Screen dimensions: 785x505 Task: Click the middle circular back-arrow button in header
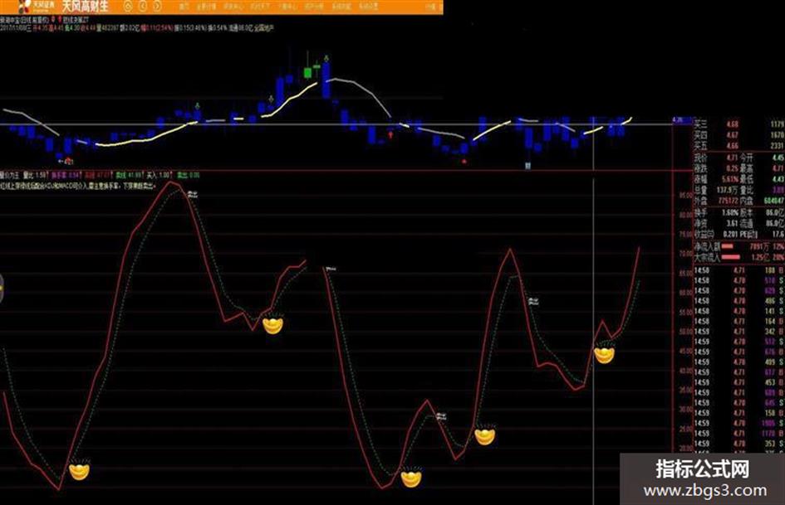coord(143,7)
